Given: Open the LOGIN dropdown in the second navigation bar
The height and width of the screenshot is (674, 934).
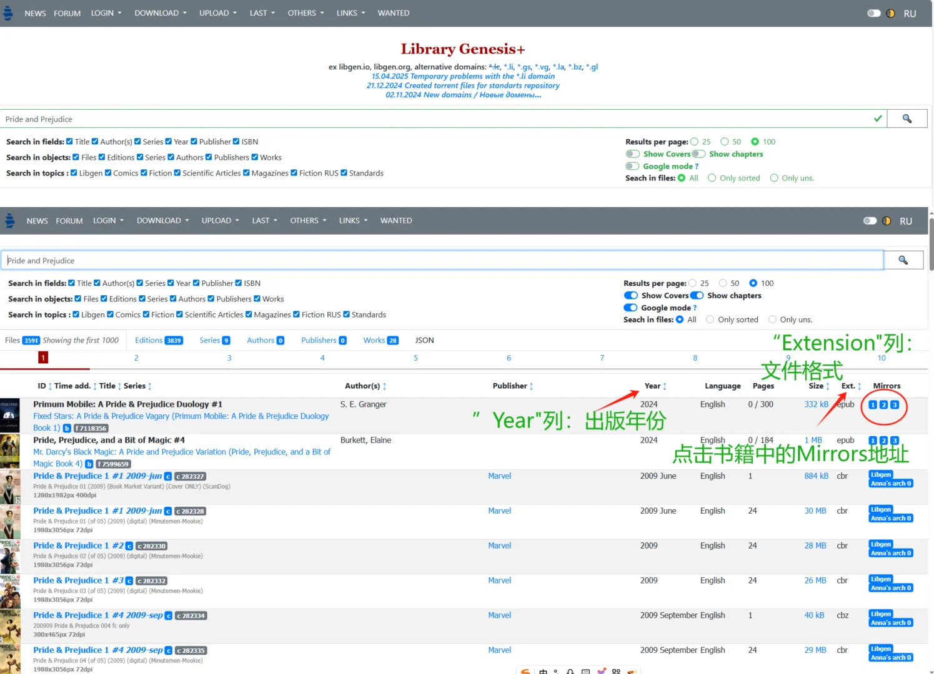Looking at the screenshot, I should pyautogui.click(x=109, y=221).
